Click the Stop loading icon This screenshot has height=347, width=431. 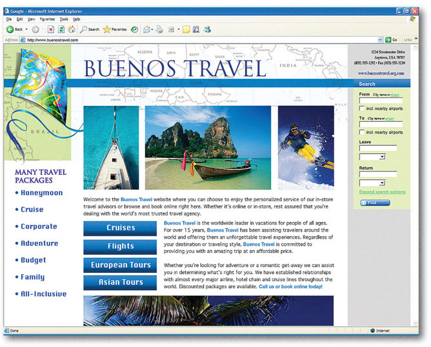pos(51,30)
